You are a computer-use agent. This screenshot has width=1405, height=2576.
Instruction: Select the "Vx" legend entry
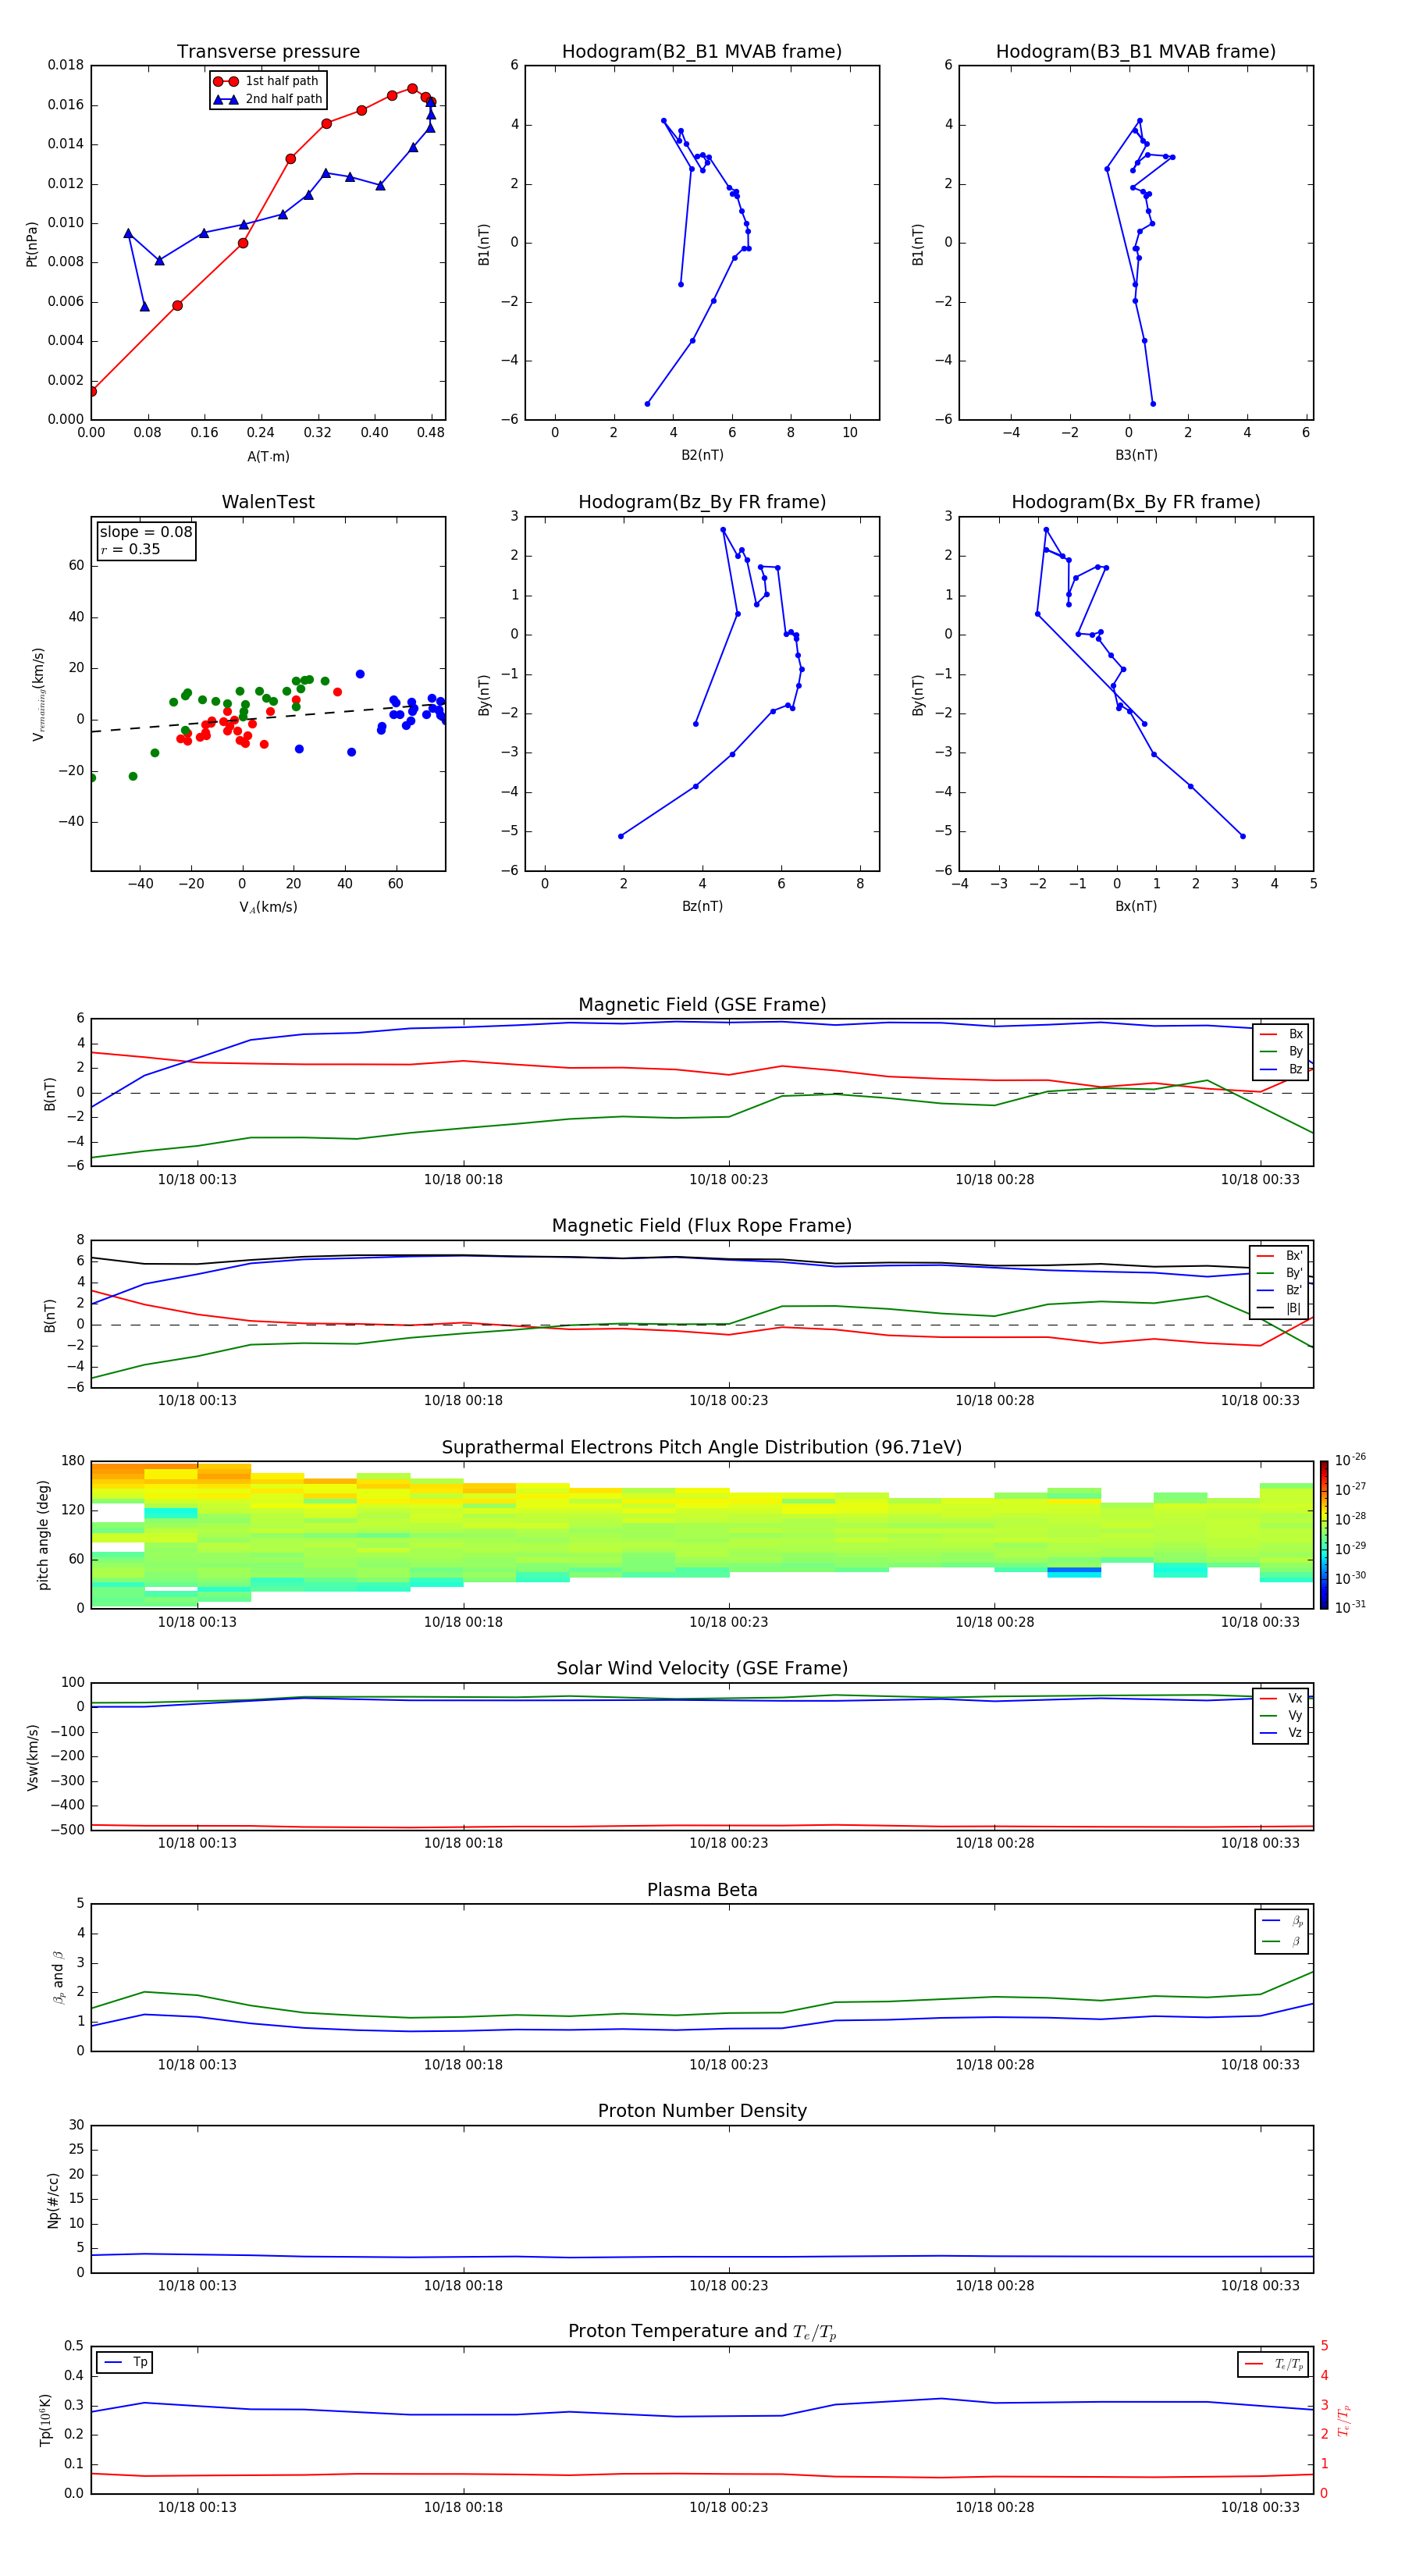point(1281,1698)
